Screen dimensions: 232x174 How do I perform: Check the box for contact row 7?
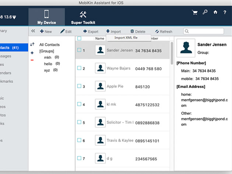pyautogui.click(x=79, y=158)
